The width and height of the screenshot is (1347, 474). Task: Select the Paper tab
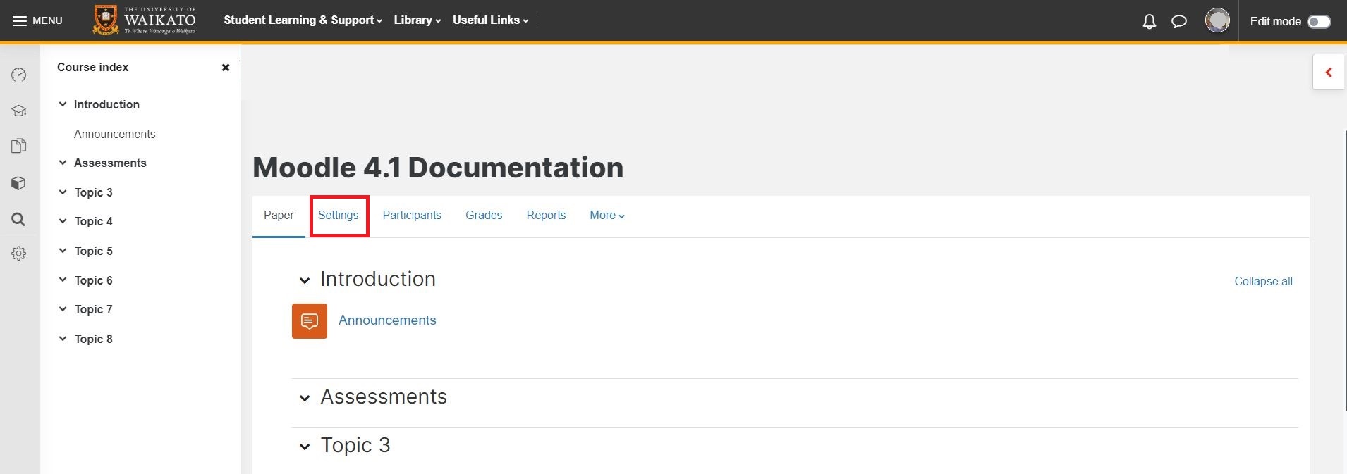coord(279,216)
